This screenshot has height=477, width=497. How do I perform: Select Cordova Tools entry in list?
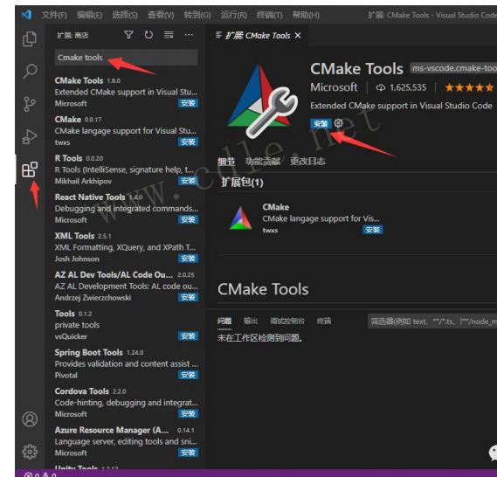(126, 403)
